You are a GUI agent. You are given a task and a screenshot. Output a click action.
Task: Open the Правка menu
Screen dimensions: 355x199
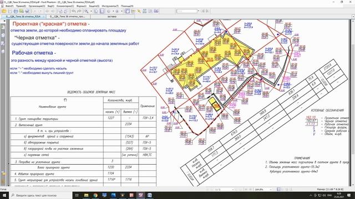21,6
